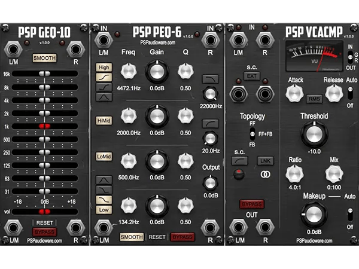Click the low-pass frequency knob above 22000Hz
This screenshot has width=359, height=269.
(210, 94)
